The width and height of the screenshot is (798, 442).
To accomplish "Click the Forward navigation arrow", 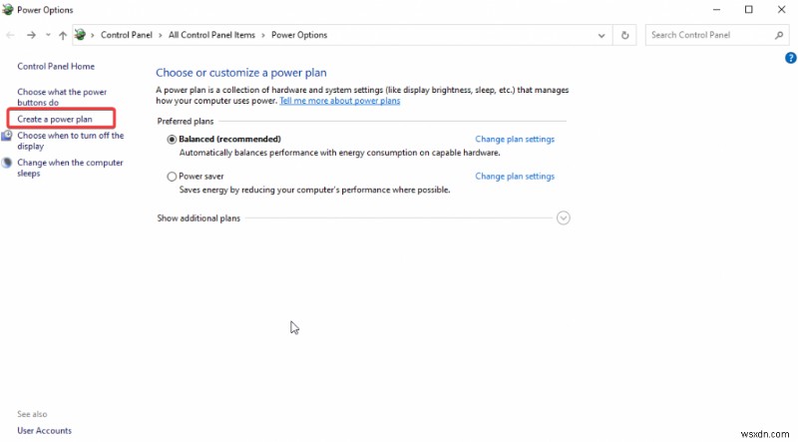I will [x=32, y=35].
